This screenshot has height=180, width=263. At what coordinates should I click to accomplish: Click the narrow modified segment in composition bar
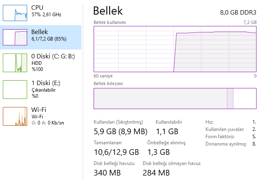(230, 99)
